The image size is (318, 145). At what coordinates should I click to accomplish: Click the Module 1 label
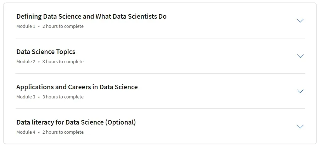tap(26, 26)
